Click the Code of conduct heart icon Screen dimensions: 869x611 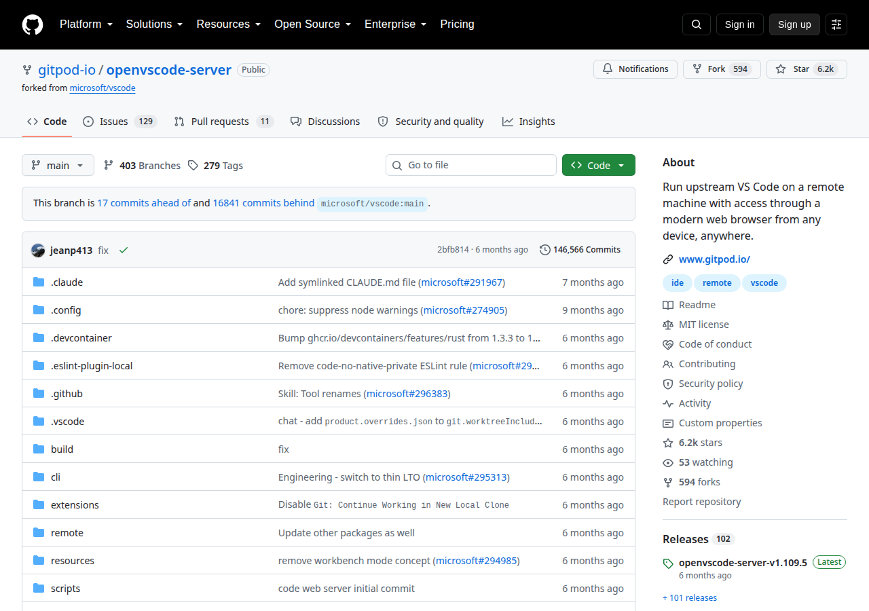[668, 344]
